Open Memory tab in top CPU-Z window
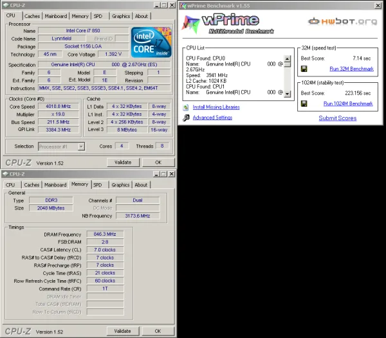 (80, 16)
